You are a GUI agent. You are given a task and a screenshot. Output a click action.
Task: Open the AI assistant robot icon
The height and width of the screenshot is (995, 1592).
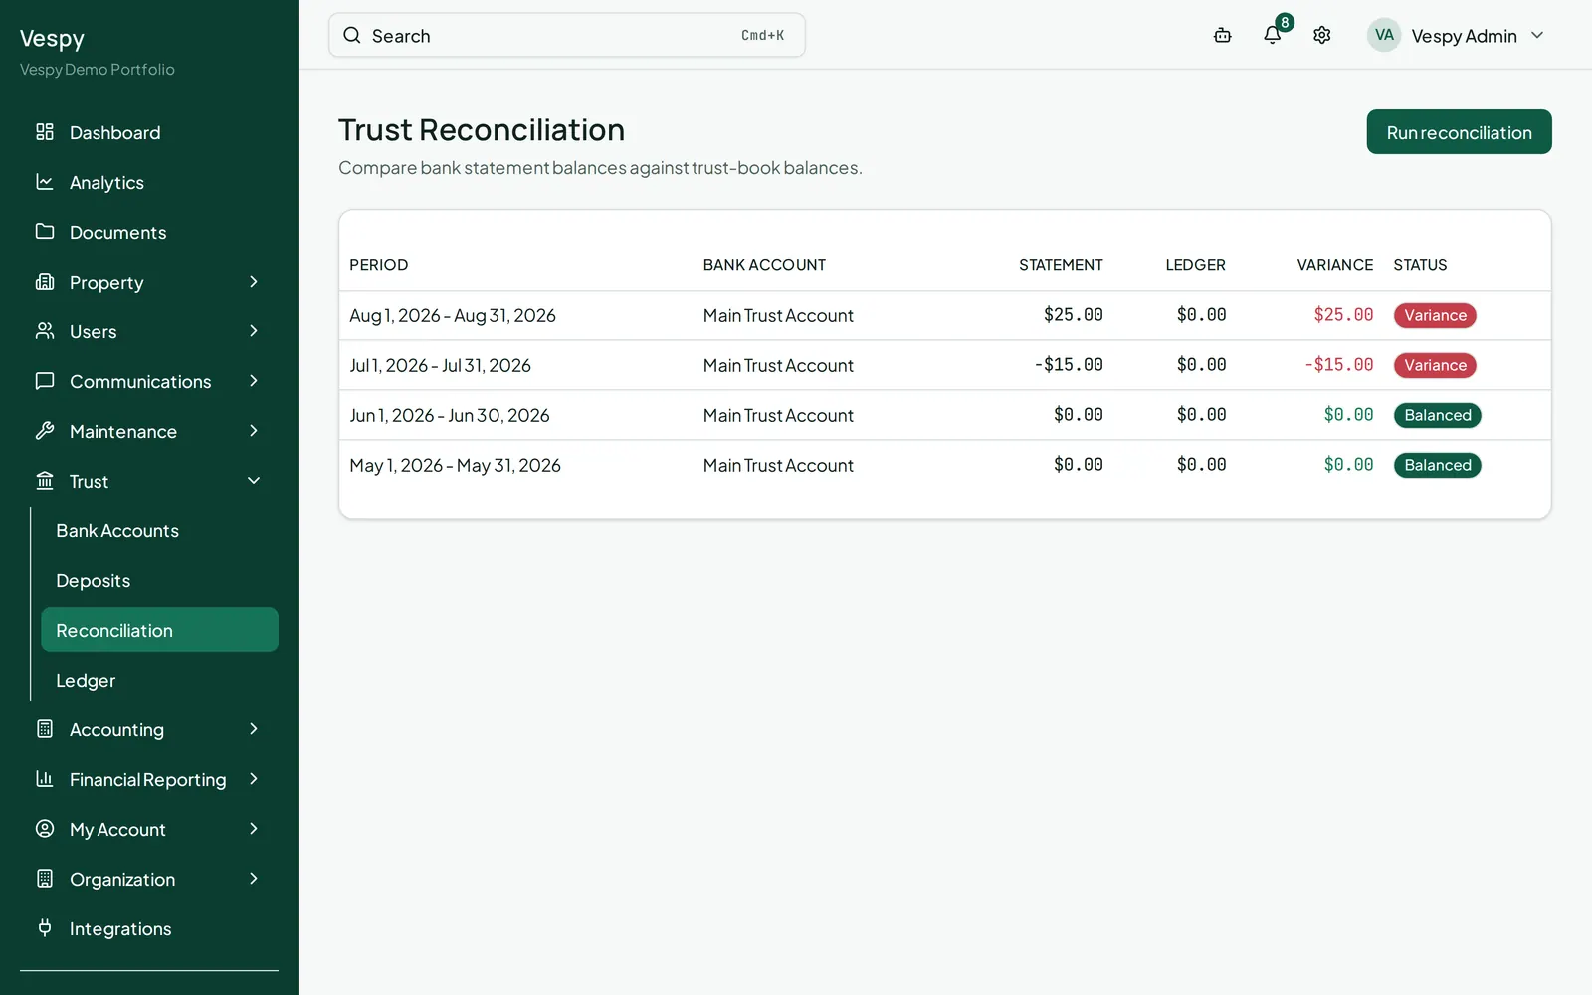(1223, 36)
